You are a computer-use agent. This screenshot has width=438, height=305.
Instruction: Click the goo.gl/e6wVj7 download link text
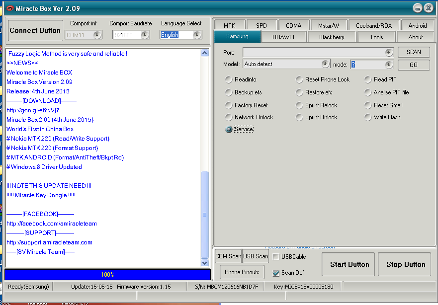[33, 110]
